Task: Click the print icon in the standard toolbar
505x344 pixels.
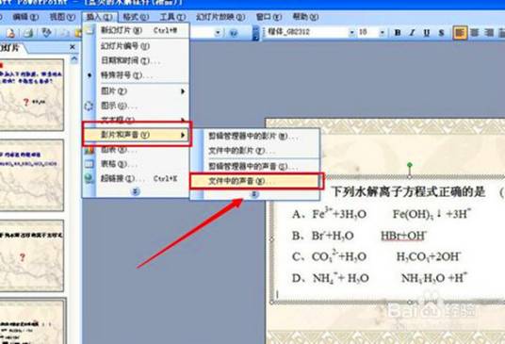Action: tap(28, 33)
